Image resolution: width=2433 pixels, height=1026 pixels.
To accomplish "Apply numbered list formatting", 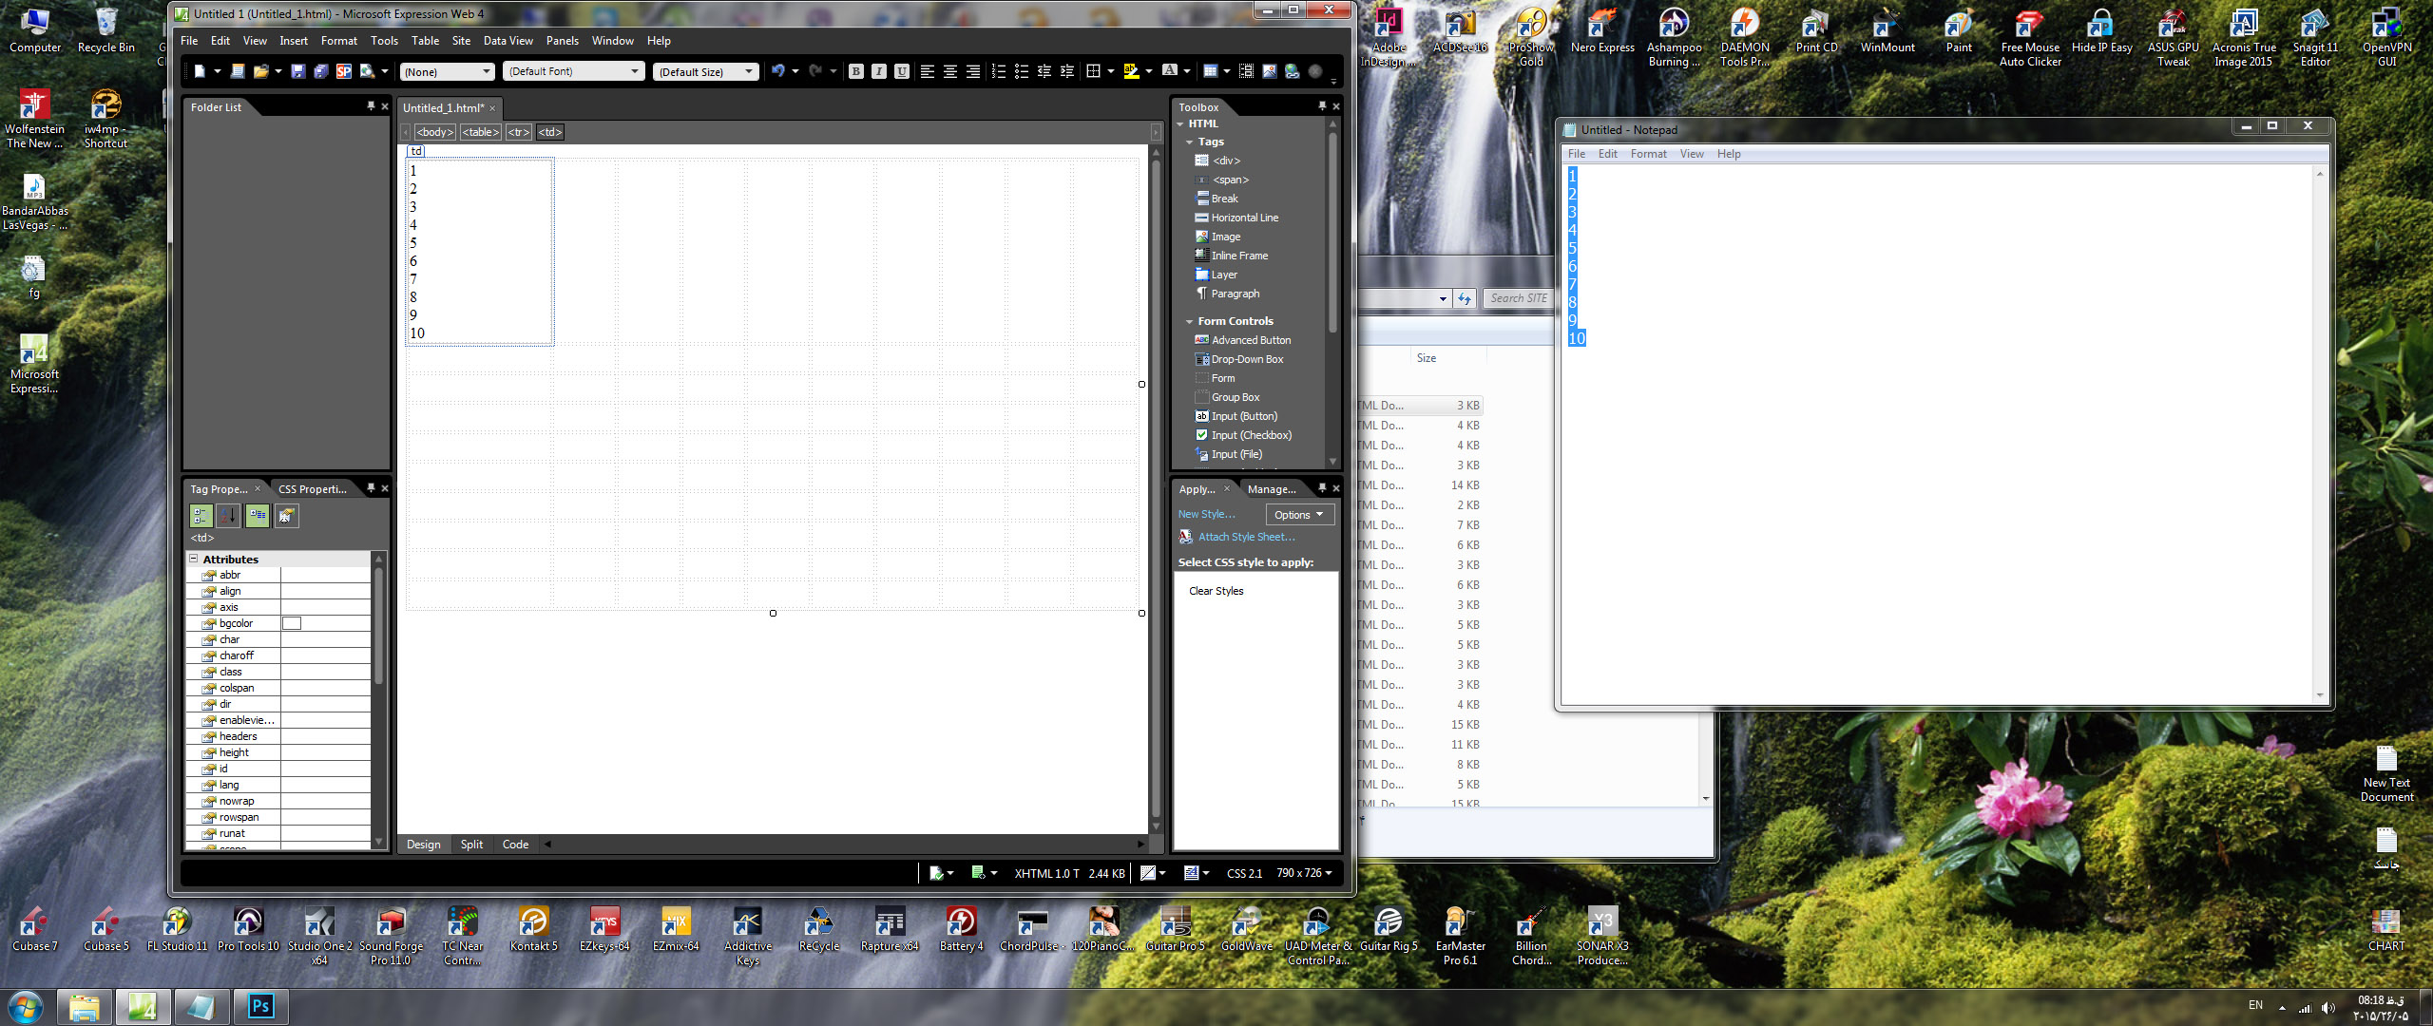I will 999,71.
